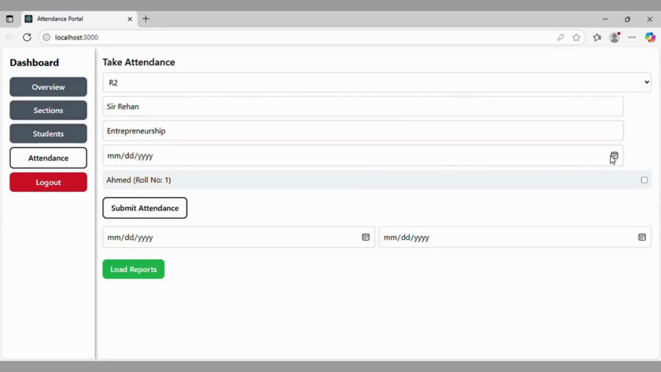
Task: Add this page to favorites star
Action: coord(576,38)
